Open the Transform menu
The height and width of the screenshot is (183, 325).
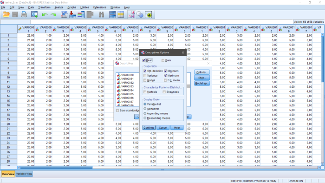44,7
